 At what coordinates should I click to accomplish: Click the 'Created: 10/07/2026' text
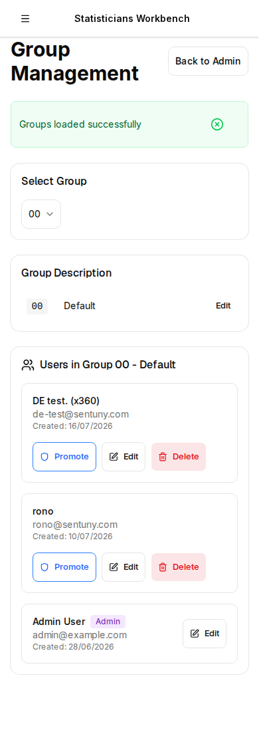tap(72, 537)
